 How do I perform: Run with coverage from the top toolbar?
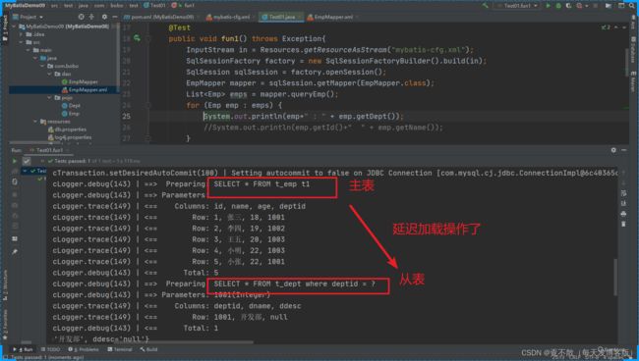pyautogui.click(x=569, y=6)
